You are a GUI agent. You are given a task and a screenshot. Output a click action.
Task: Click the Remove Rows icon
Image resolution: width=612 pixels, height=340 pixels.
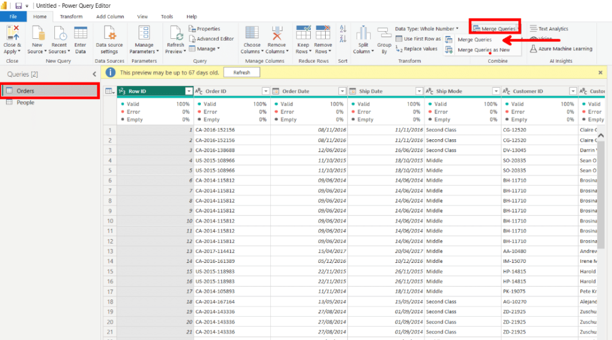pos(323,33)
